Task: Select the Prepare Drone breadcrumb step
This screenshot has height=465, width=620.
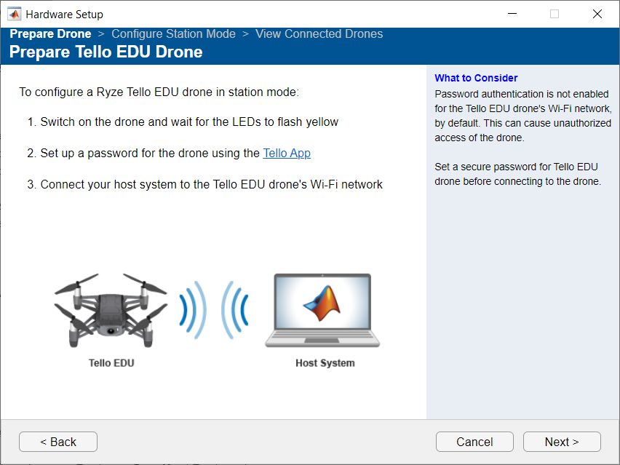Action: 49,33
